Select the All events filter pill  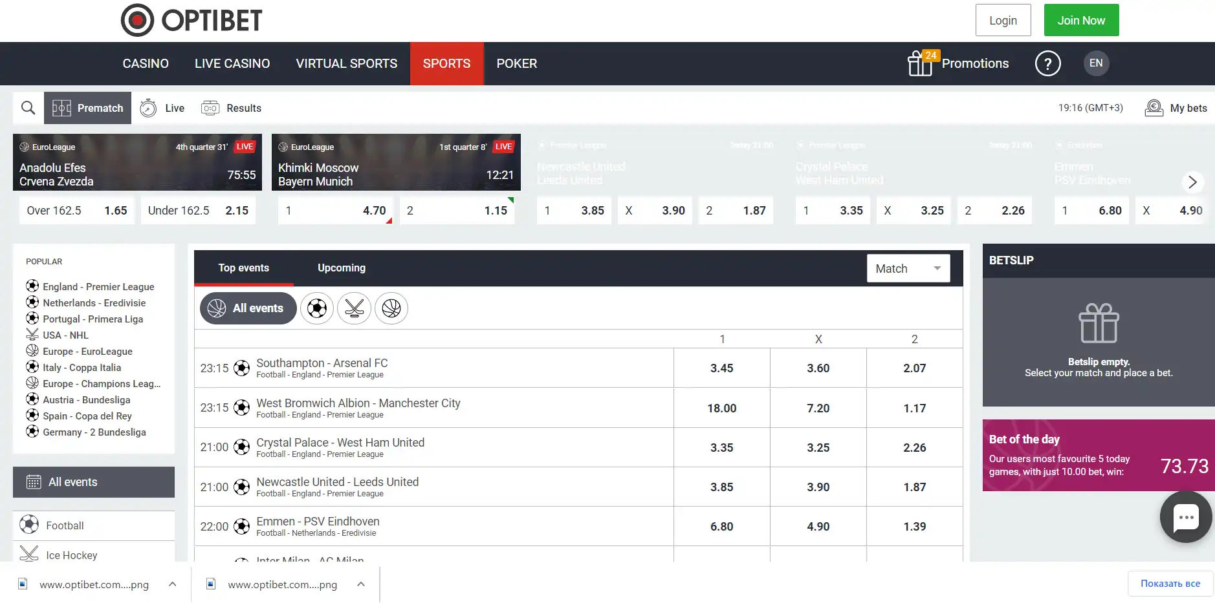click(248, 309)
